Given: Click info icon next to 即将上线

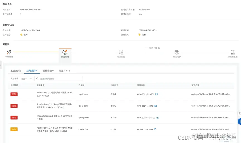Looking at the screenshot, I should (x=159, y=48).
